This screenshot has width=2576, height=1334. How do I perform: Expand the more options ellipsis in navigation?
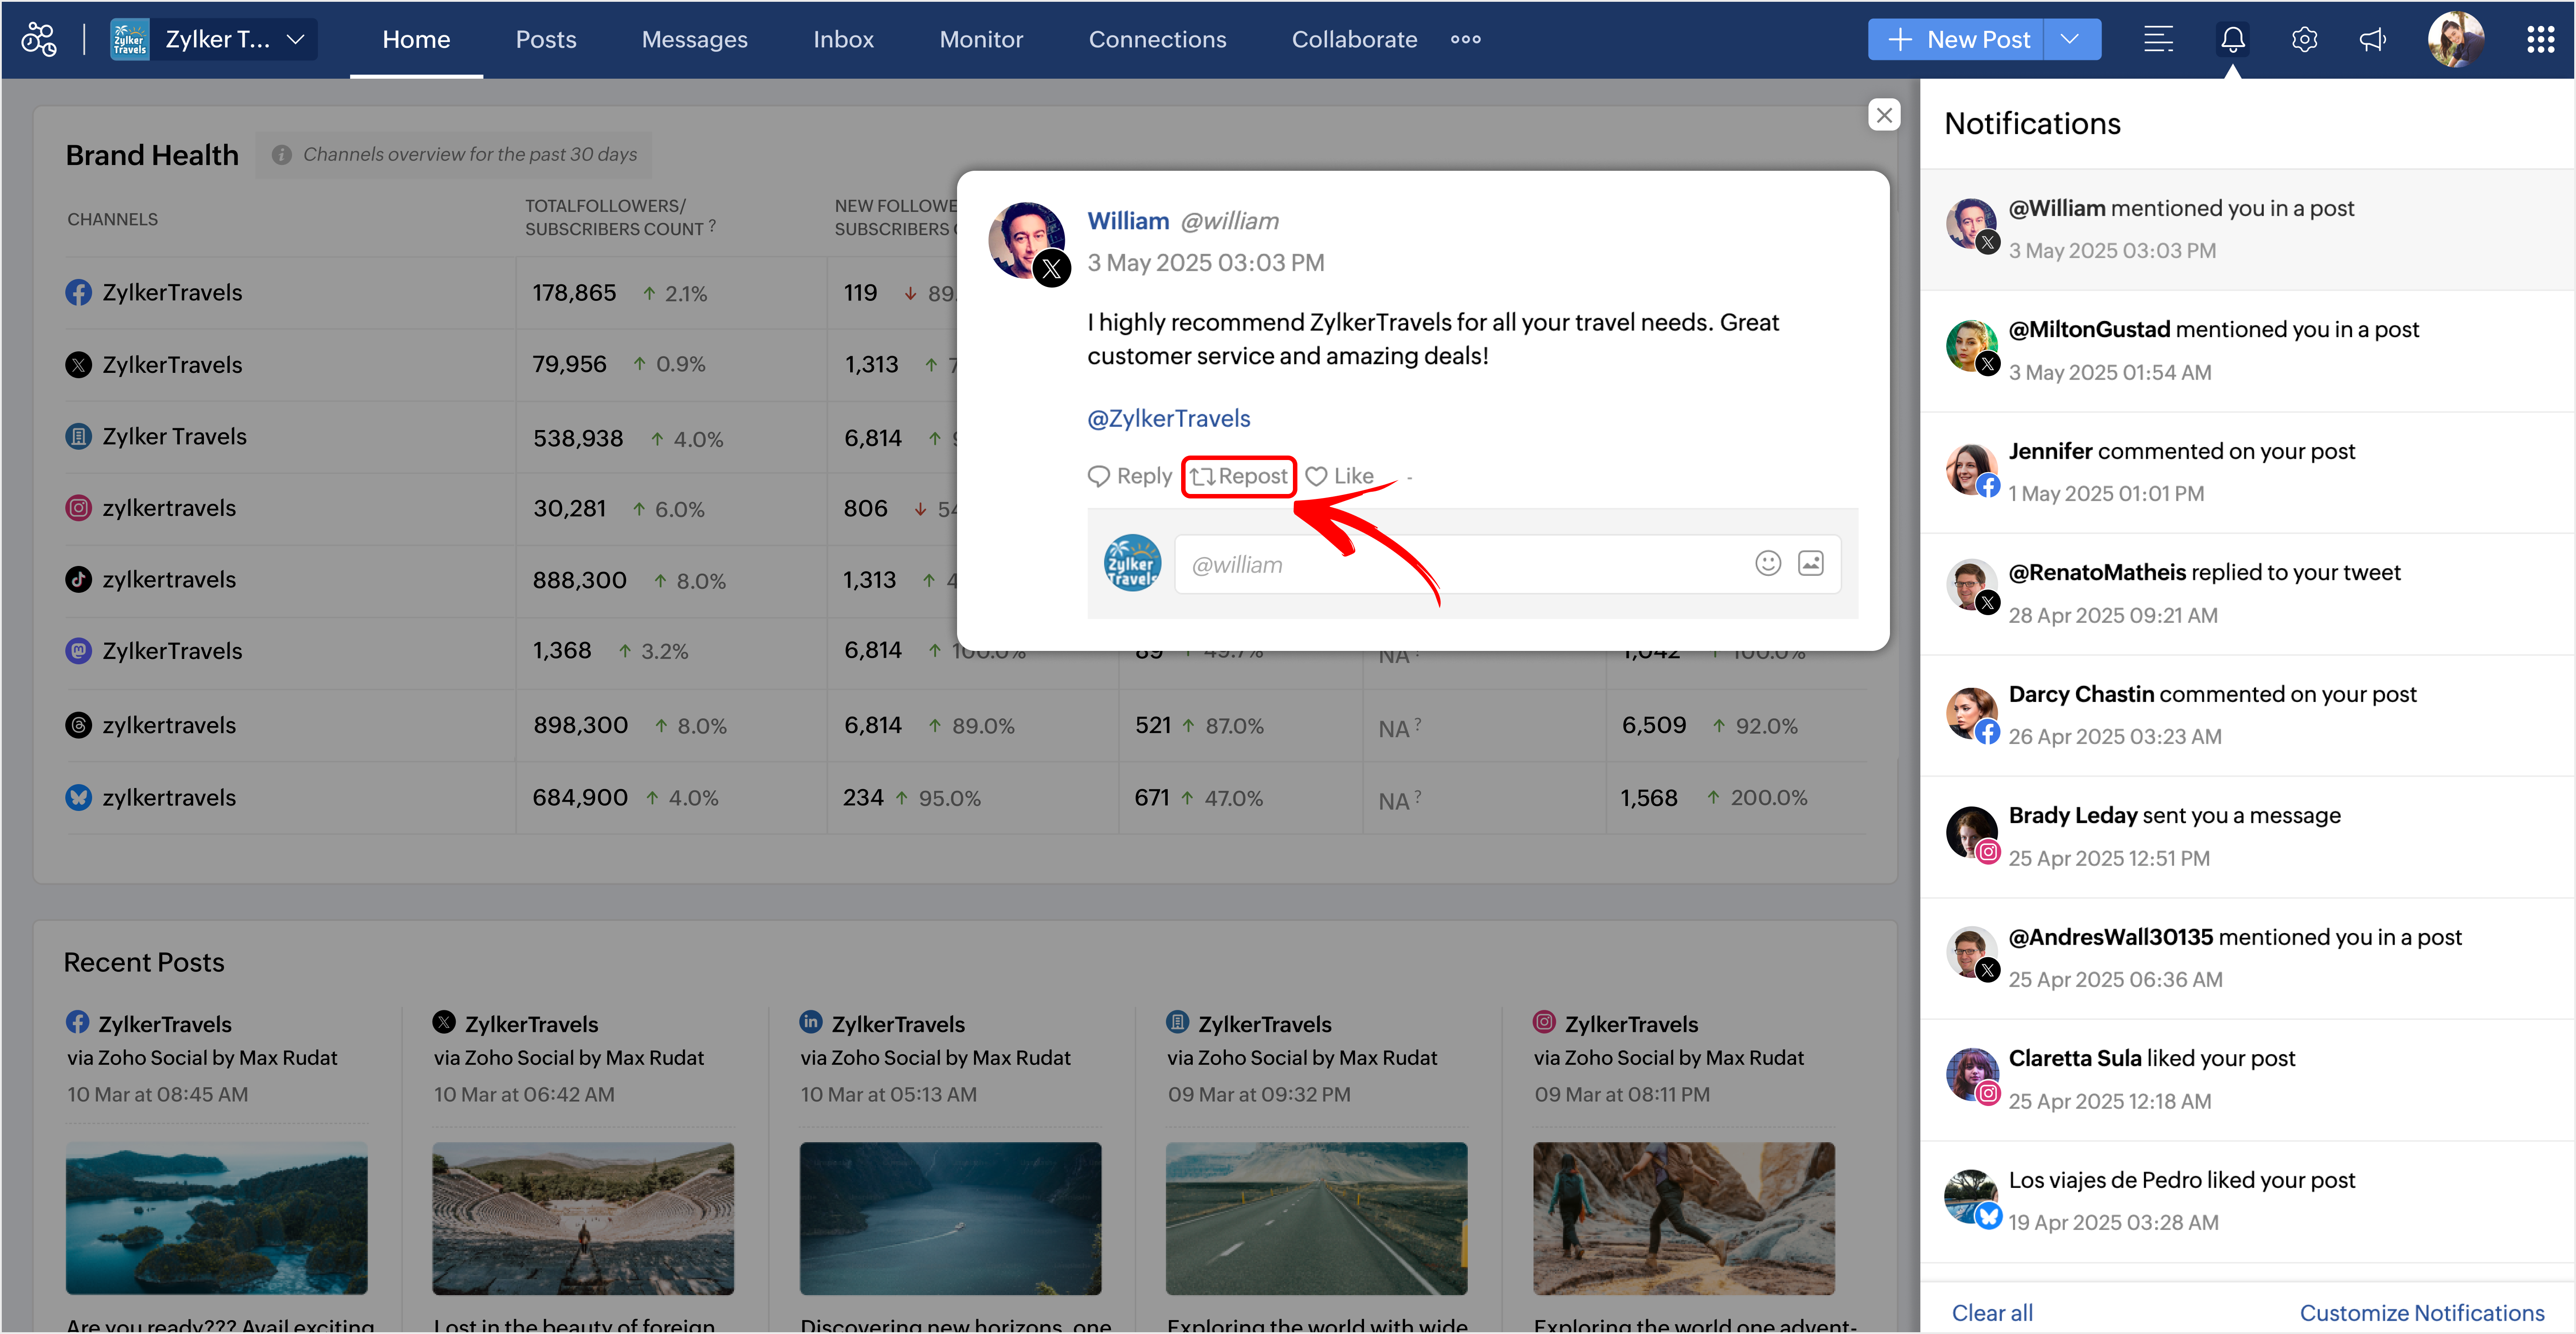tap(1465, 40)
